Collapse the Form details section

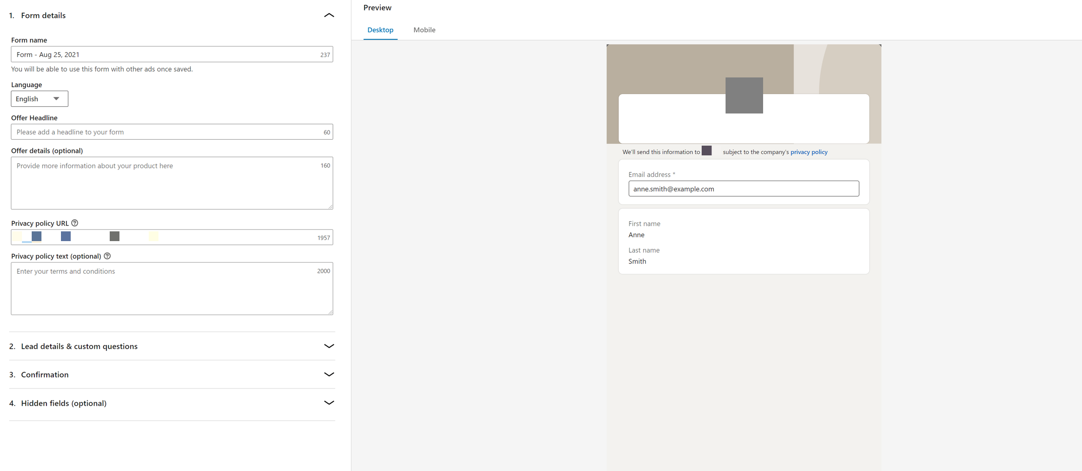329,15
